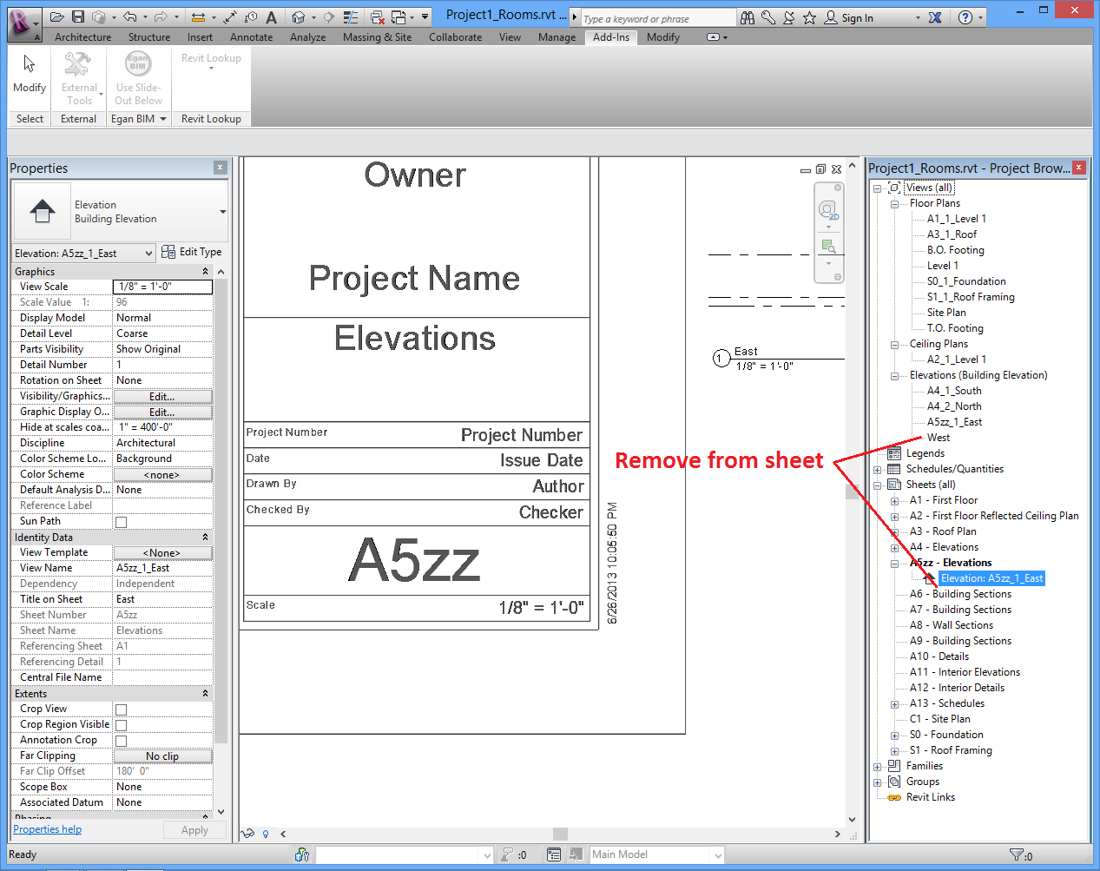This screenshot has width=1100, height=871.
Task: Click the Subscription Center key icon
Action: click(x=768, y=17)
